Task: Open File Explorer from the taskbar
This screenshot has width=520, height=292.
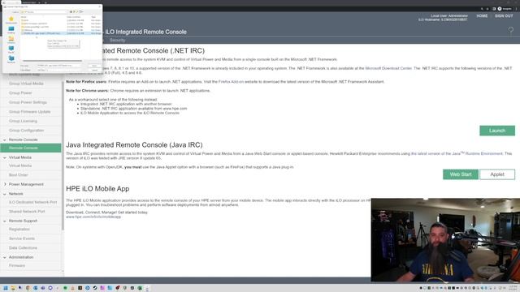Action: point(13,288)
